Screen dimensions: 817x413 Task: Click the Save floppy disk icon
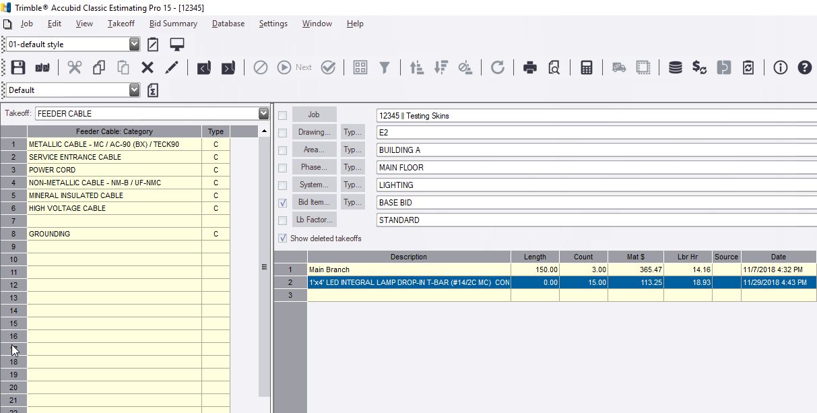(x=18, y=67)
